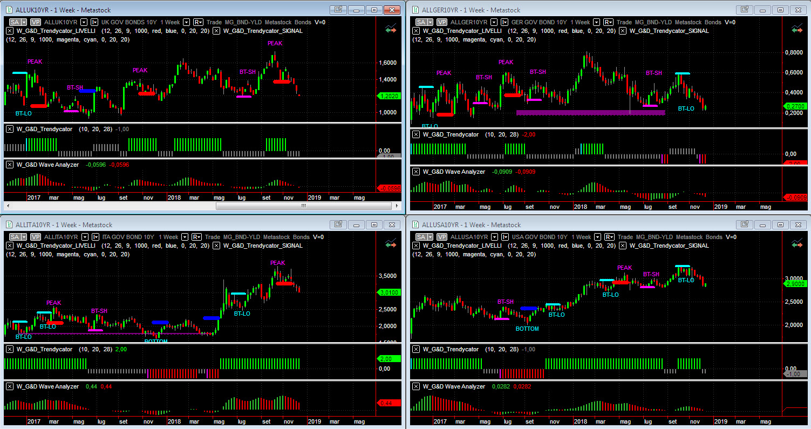
Task: Toggle the VP button in ALLUK10YR chart
Action: [36, 22]
